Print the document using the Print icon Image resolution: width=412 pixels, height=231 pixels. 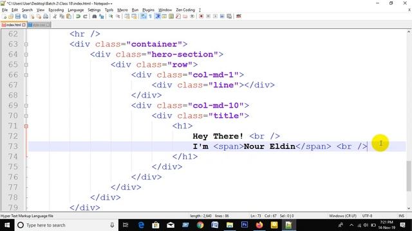tap(46, 16)
